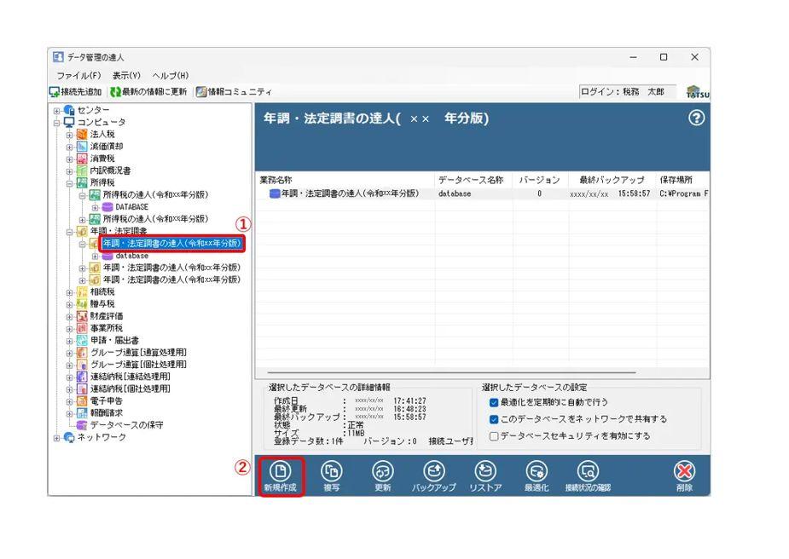Viewport: 789px width, 559px height.
Task: Click the ログイン：税務 太郎 field
Action: (628, 92)
